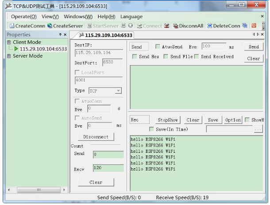
Task: Click the greyed StartServer toolbar item
Action: (103, 26)
